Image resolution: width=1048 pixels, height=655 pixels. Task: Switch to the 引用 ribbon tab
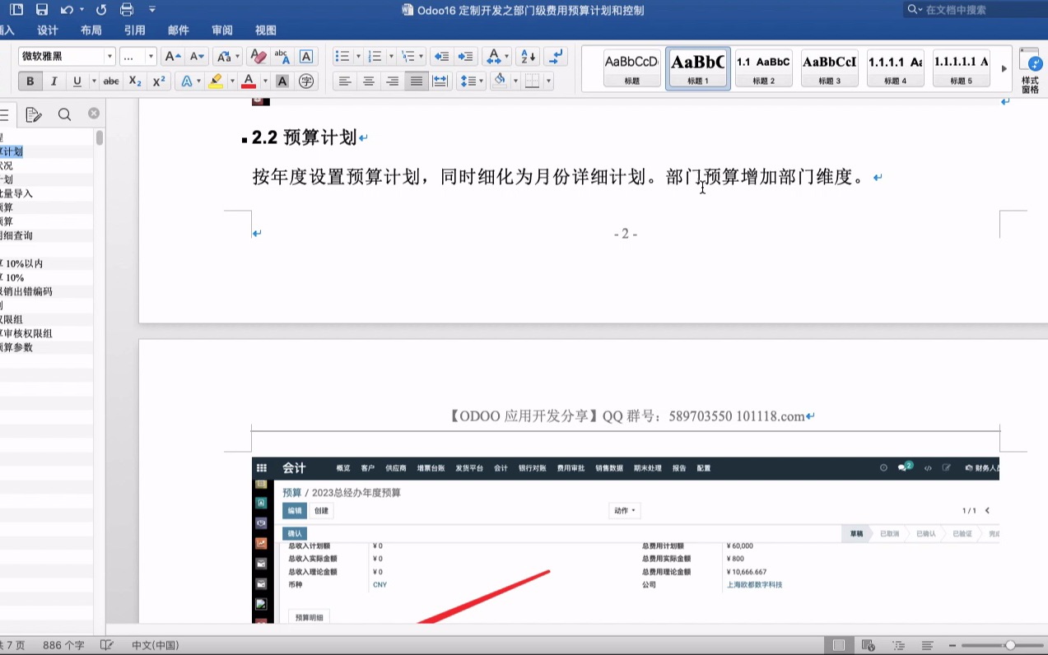[134, 30]
